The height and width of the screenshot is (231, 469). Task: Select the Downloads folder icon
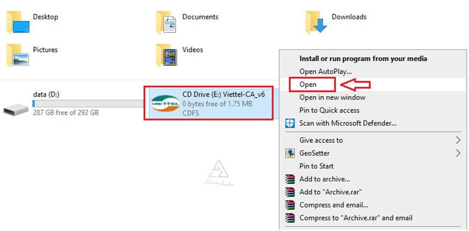pos(316,23)
